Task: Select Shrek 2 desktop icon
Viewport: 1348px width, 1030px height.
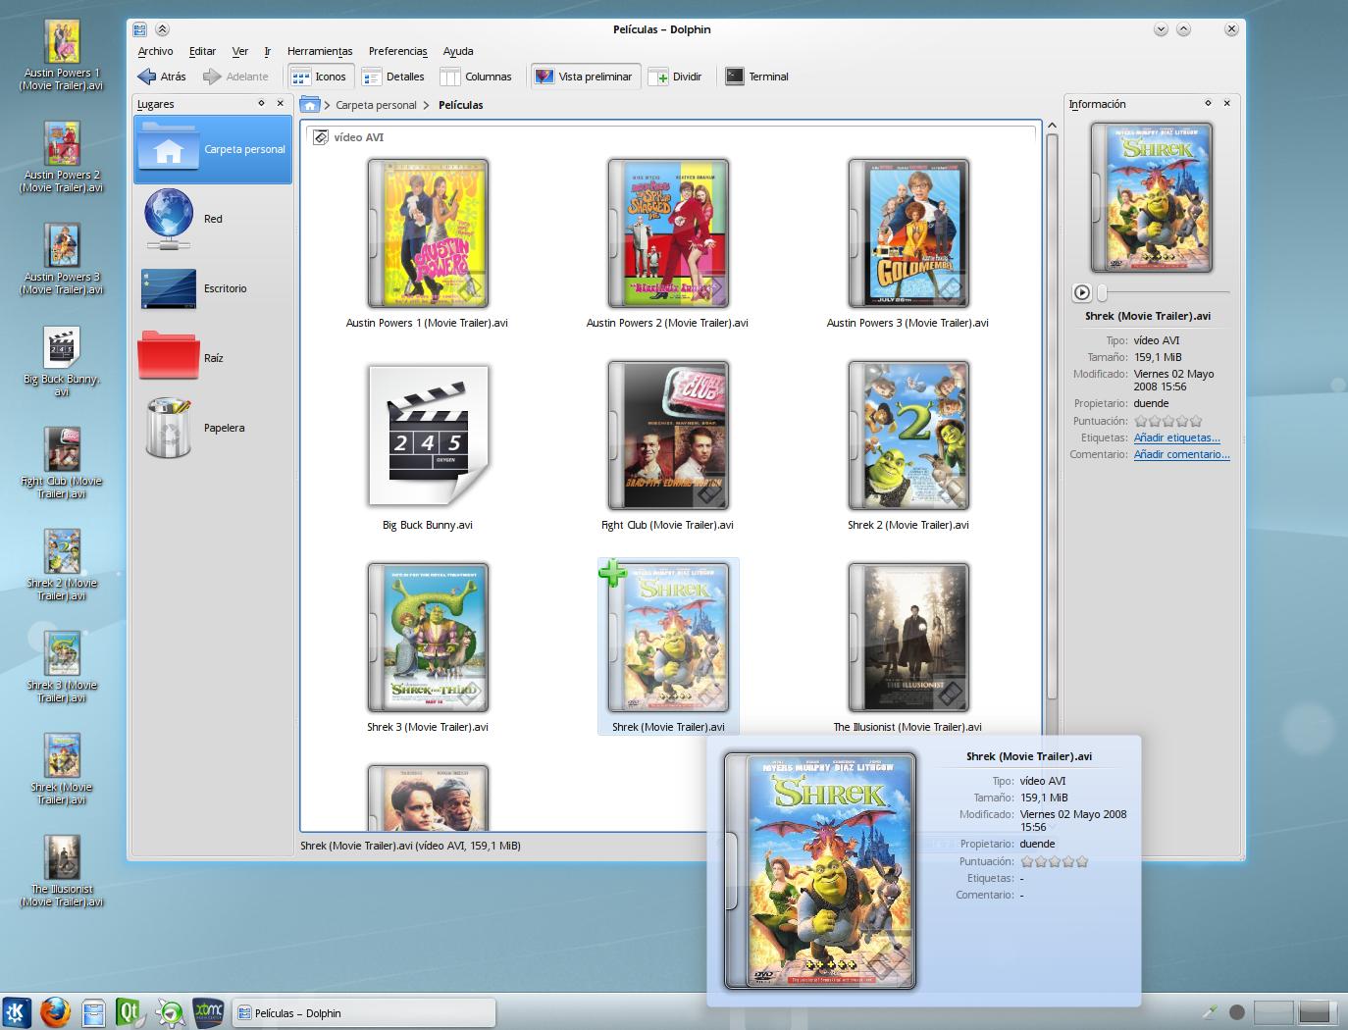Action: (x=62, y=566)
